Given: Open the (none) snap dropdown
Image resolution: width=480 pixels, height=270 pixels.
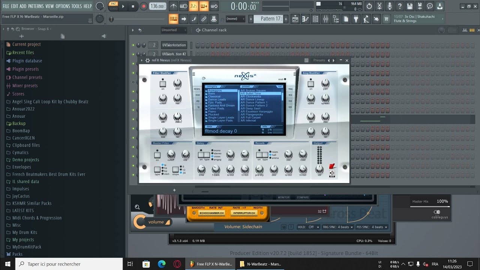Looking at the screenshot, I should 235,19.
